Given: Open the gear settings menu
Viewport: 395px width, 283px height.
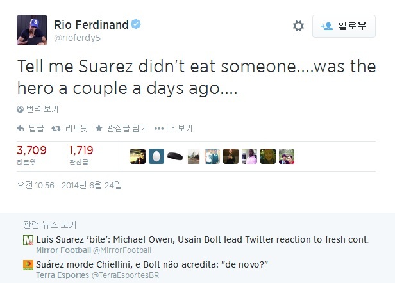Looking at the screenshot, I should (x=298, y=26).
